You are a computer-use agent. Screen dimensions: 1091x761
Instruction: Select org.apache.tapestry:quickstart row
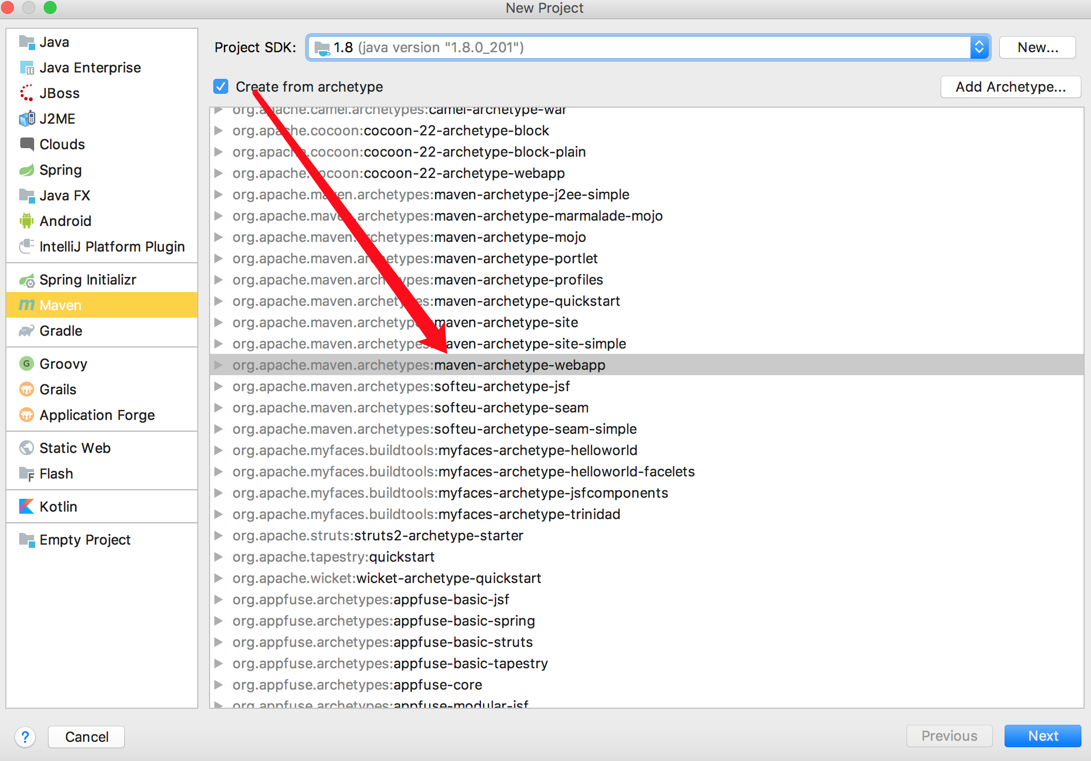[647, 556]
